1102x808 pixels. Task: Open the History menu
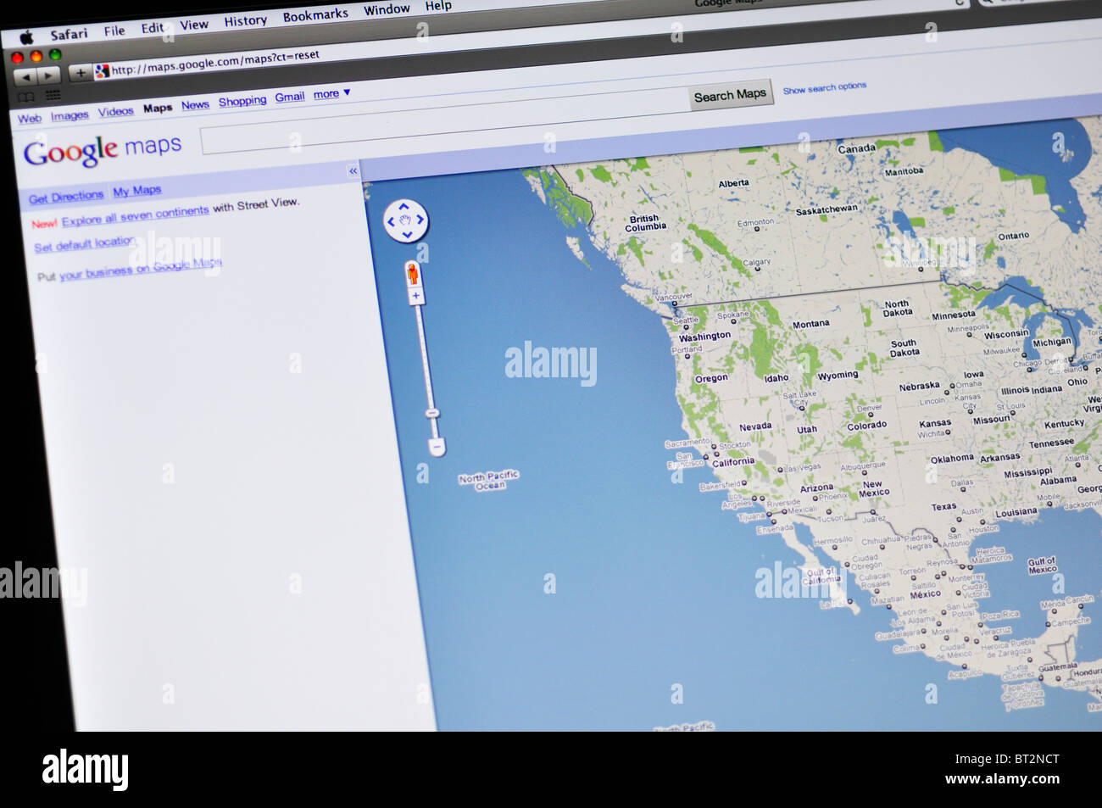point(246,20)
